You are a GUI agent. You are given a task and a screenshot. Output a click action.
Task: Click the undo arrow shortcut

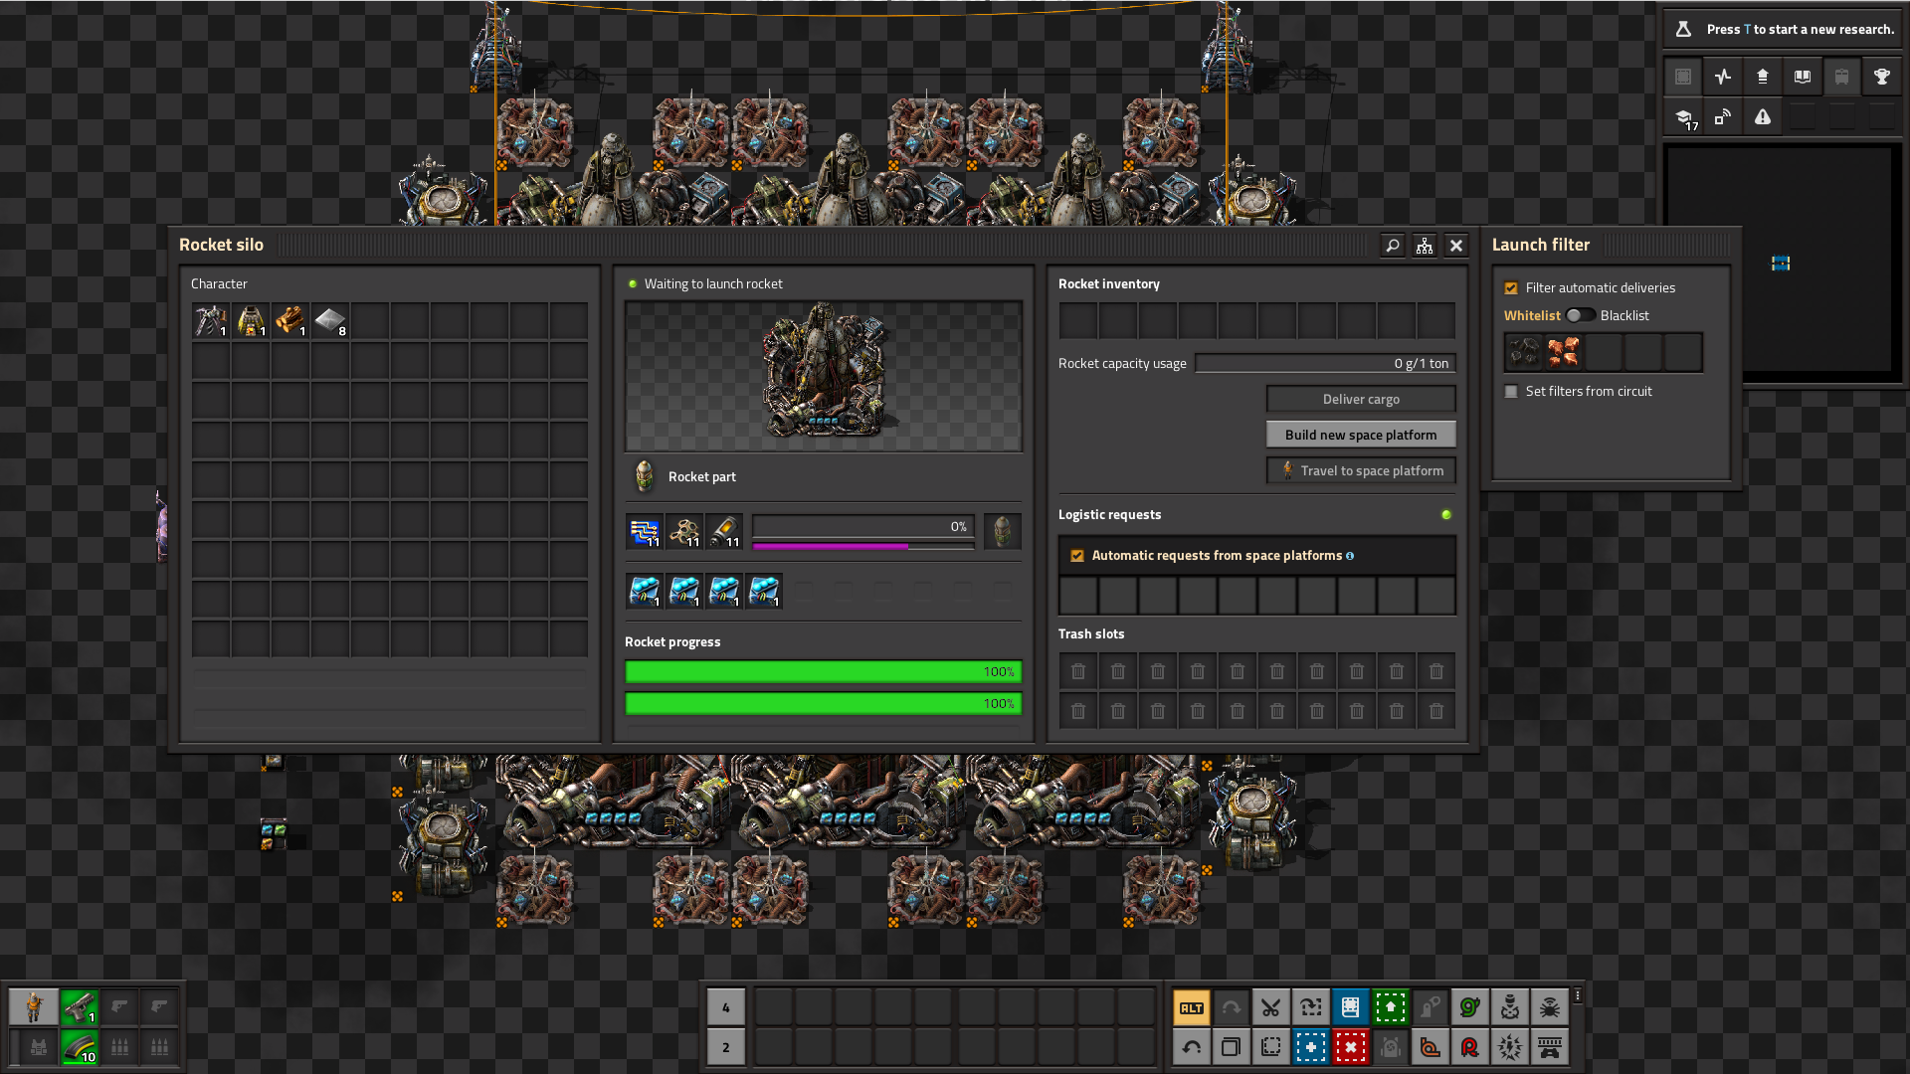coord(1192,1047)
